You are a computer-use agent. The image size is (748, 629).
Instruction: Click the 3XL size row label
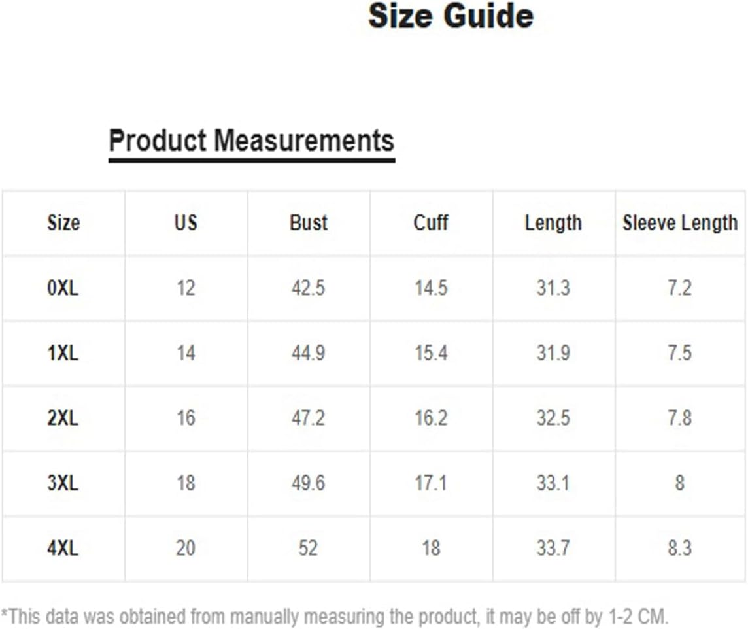63,483
